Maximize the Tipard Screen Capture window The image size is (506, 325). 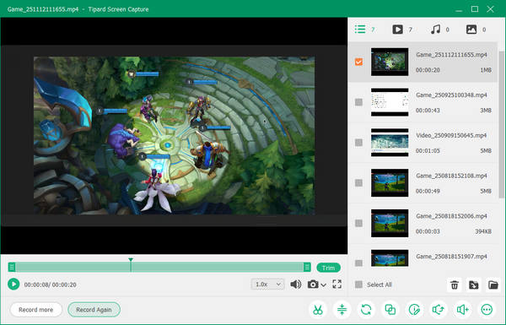point(475,9)
